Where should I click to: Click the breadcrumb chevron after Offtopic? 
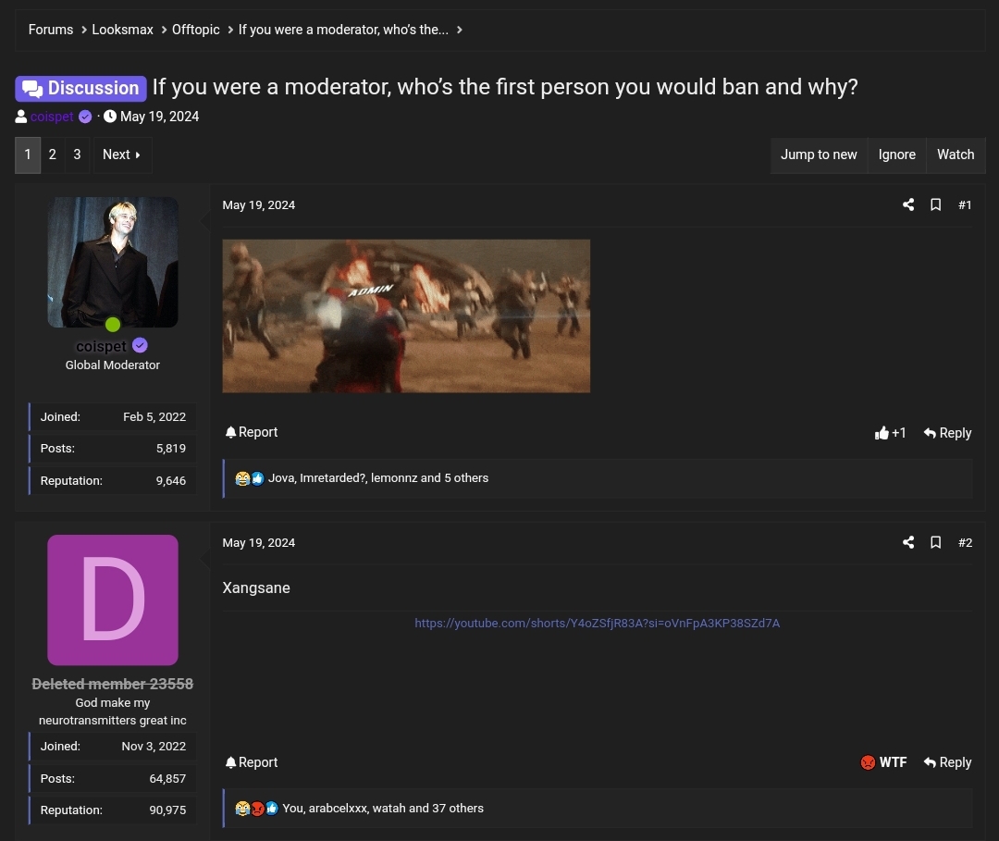(x=229, y=30)
